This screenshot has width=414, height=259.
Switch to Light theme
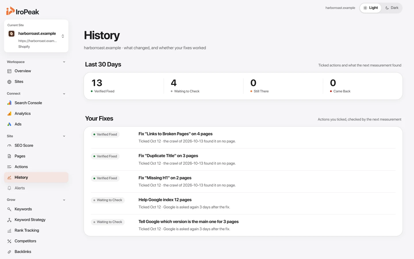[x=371, y=8]
